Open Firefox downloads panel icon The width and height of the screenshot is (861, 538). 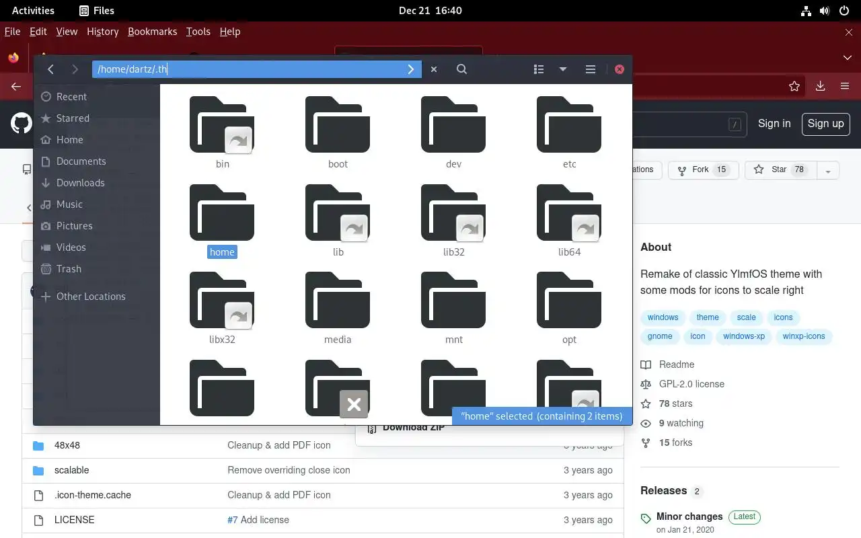(820, 86)
